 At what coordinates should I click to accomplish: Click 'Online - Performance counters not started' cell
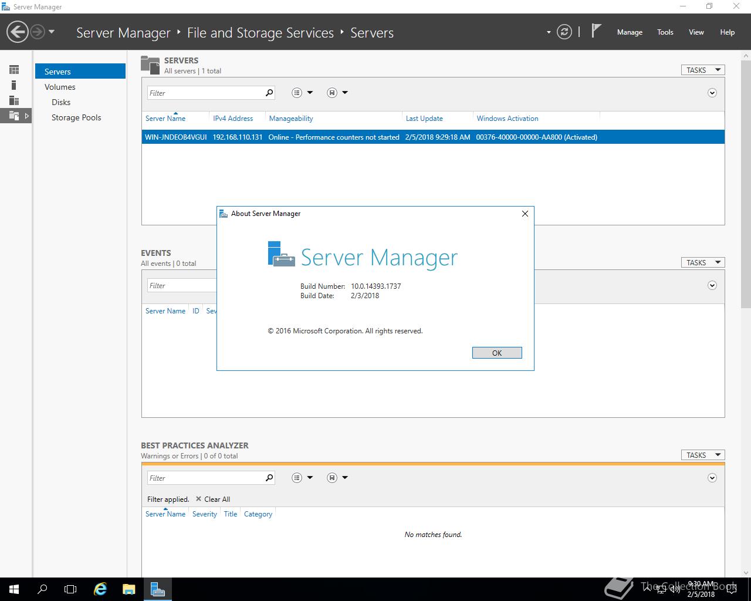(x=334, y=137)
